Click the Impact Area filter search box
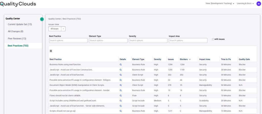Screen dimensions: 262x114 188,41
